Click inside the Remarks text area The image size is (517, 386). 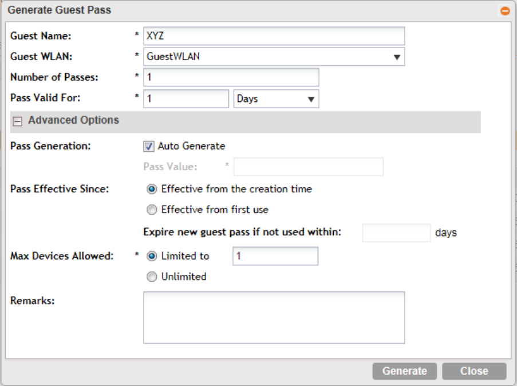pyautogui.click(x=274, y=317)
